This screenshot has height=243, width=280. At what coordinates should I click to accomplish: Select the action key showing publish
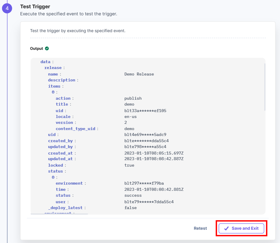[x=63, y=98]
